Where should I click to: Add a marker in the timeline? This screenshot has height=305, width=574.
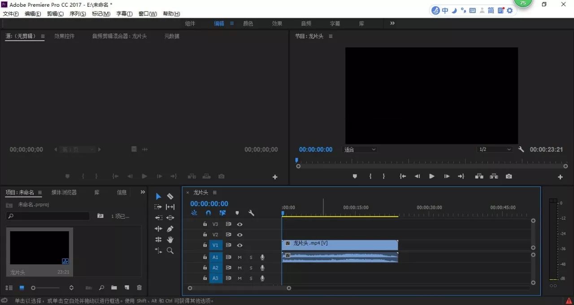click(x=237, y=213)
